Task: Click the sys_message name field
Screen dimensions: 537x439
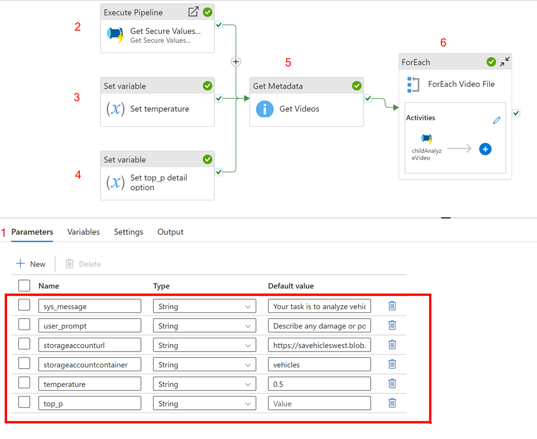Action: pos(90,306)
